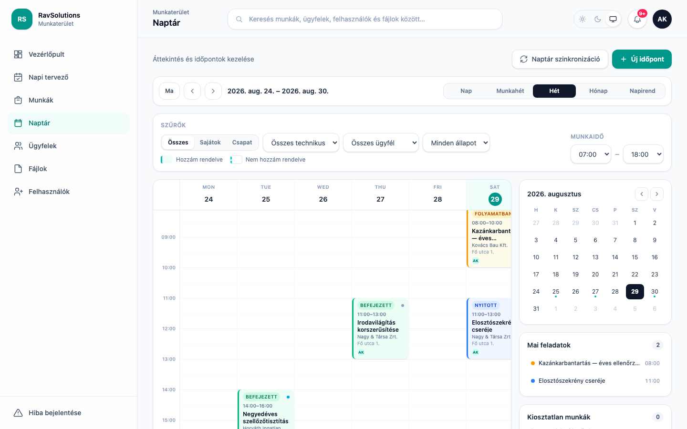The height and width of the screenshot is (429, 687).
Task: Open the Felhasználók add-user icon
Action: [x=18, y=192]
